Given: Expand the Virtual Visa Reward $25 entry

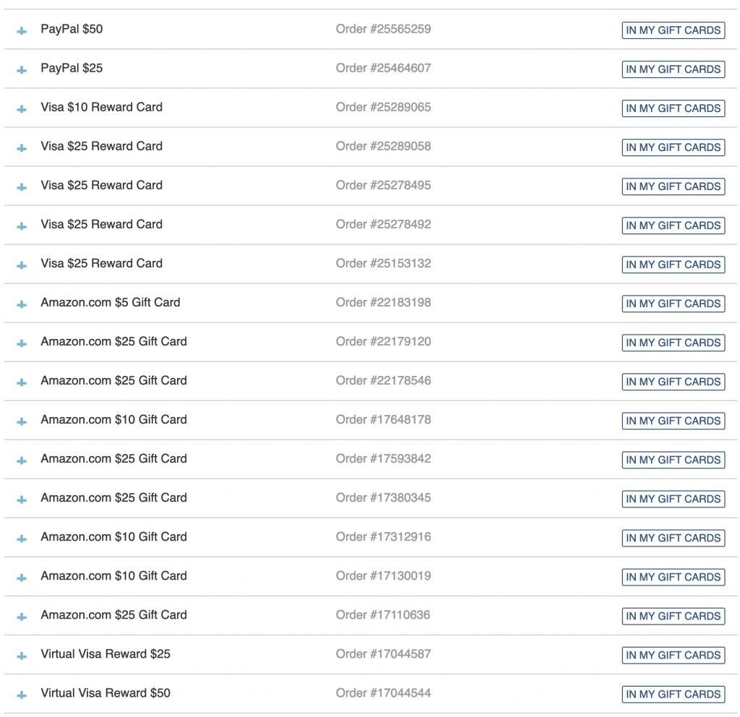Looking at the screenshot, I should pyautogui.click(x=21, y=655).
